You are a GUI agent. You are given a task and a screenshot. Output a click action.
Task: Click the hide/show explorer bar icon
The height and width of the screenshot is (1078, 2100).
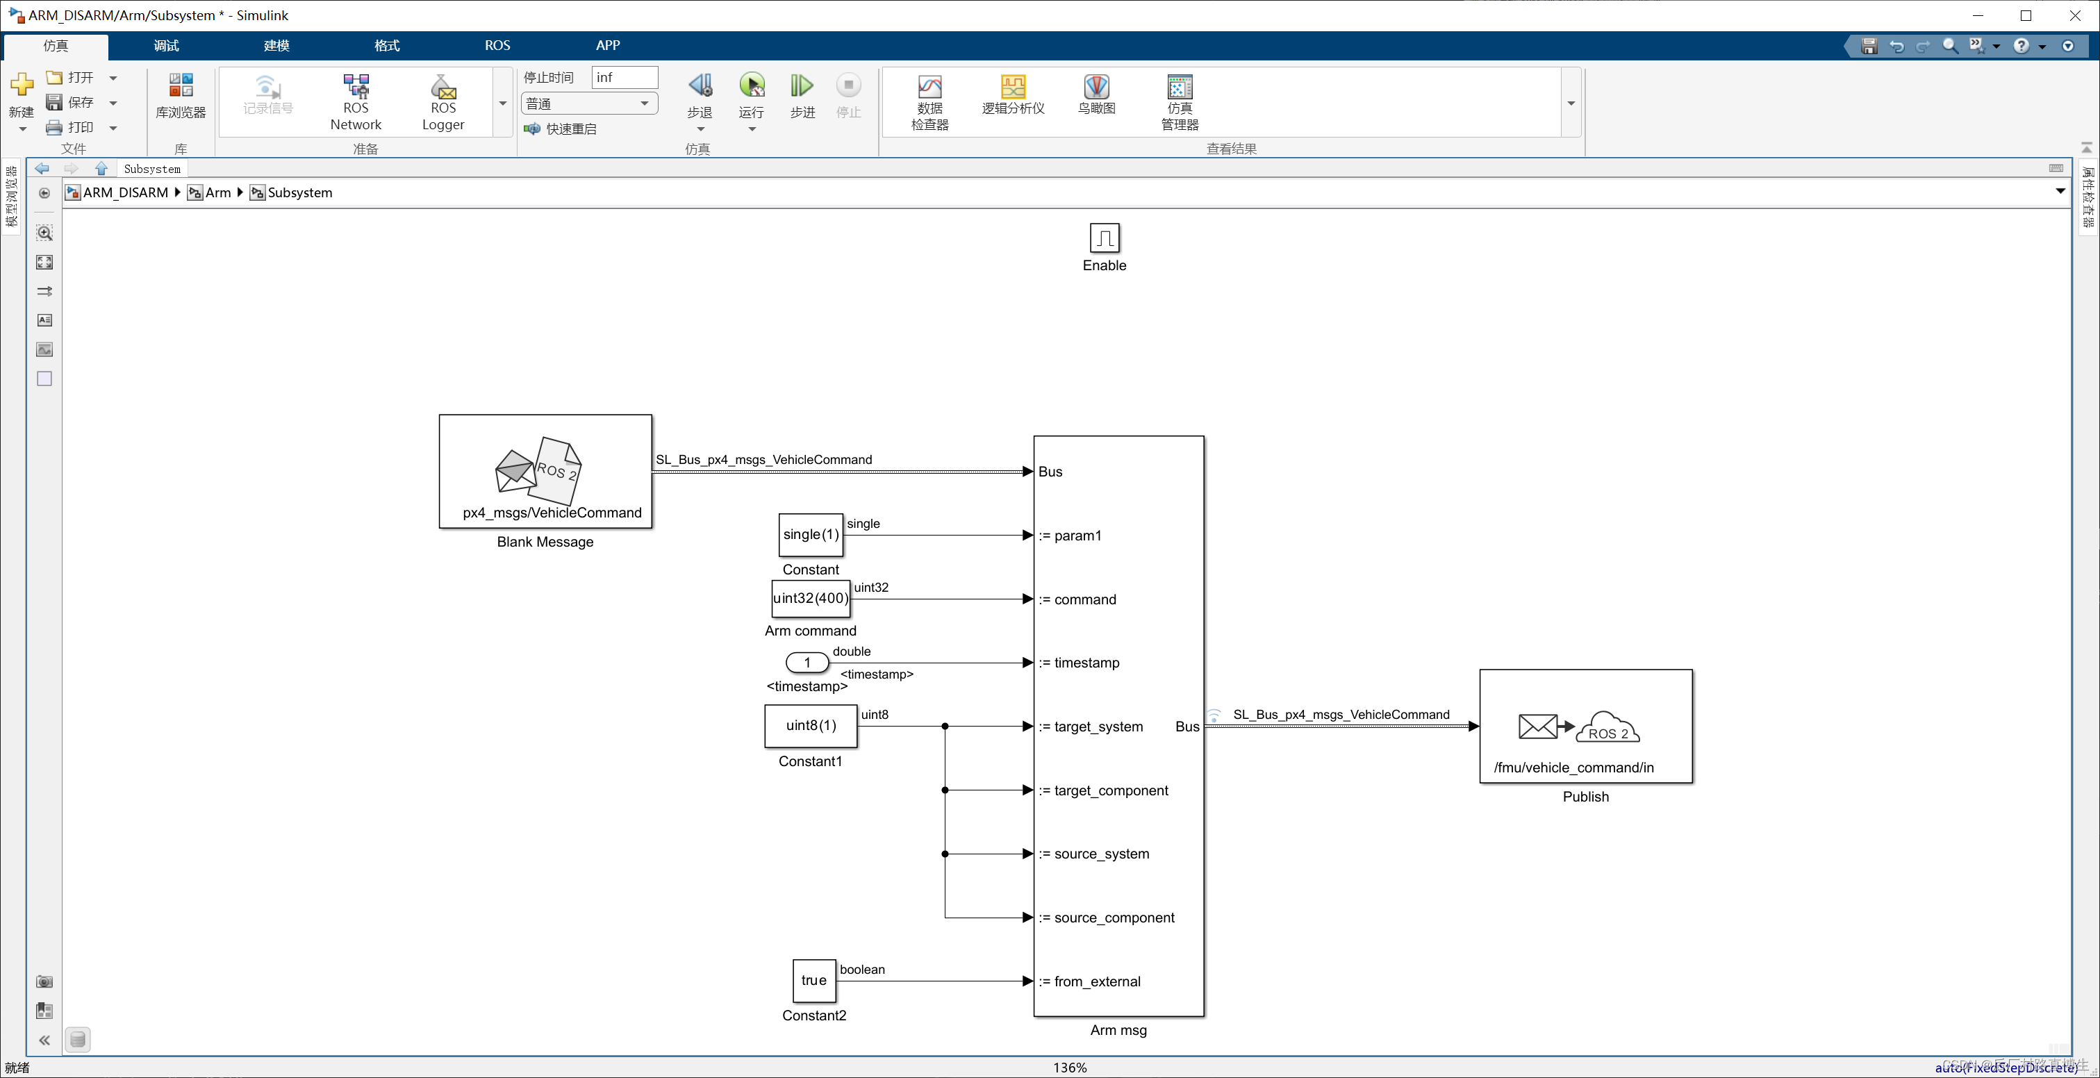click(45, 193)
